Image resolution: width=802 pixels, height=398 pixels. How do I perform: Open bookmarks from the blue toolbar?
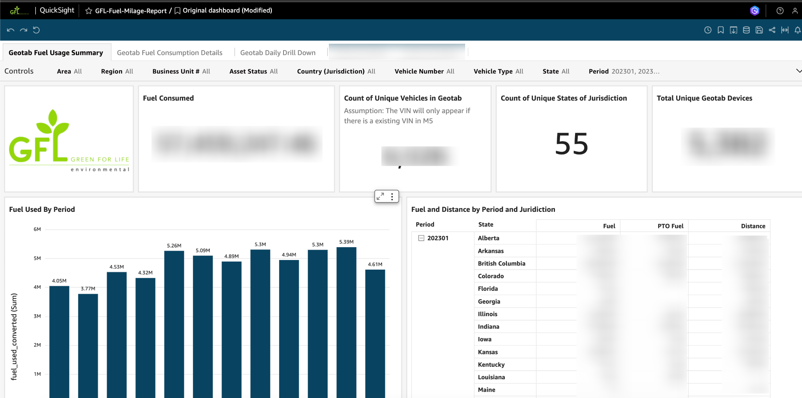pyautogui.click(x=721, y=30)
